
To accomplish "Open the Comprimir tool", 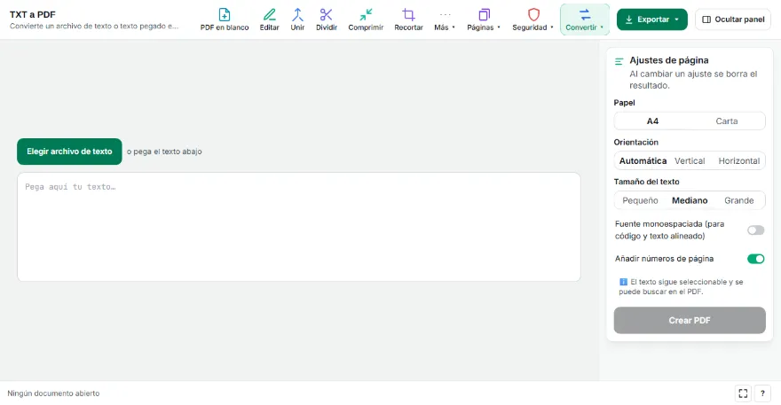I will tap(366, 19).
